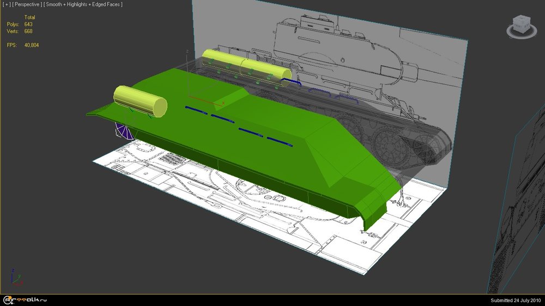Select the blueprint plane at the right edge
Image resolution: width=545 pixels, height=306 pixels.
523,218
